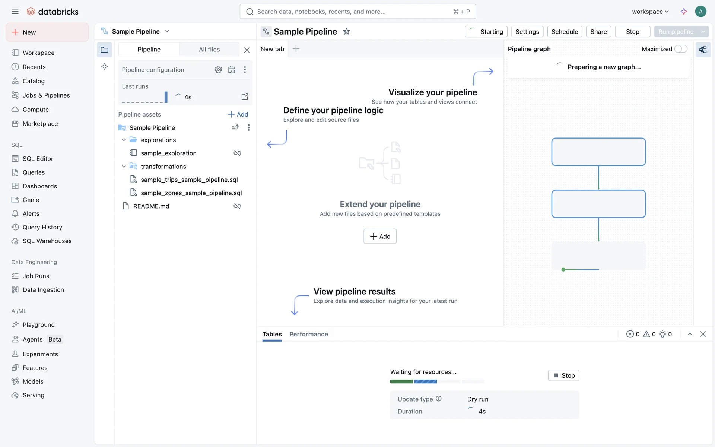Click the schedule calendar icon in Pipeline configuration
Viewport: 715px width, 447px height.
232,70
